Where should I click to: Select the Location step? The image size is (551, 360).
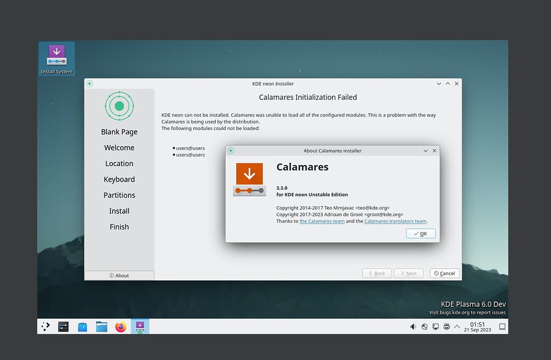tap(119, 163)
